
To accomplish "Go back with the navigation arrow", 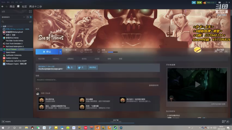I will [3, 6].
